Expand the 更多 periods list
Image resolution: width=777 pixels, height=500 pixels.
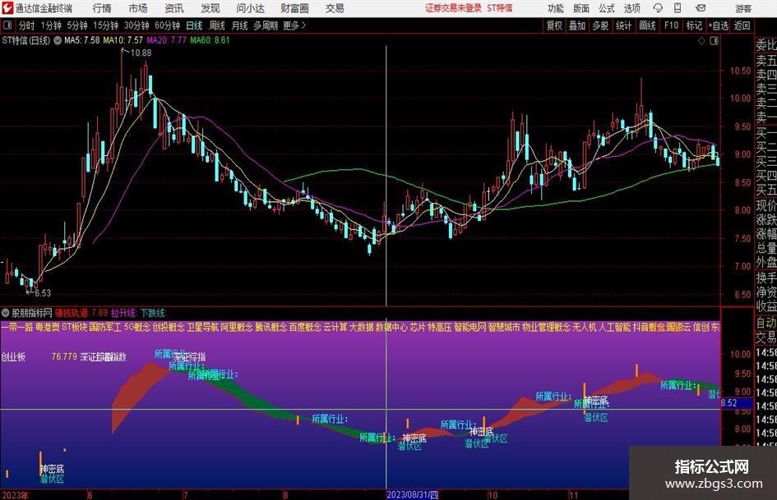294,25
